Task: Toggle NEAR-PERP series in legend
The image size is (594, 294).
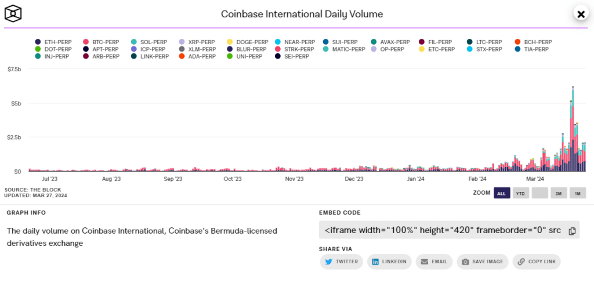Action: coord(295,42)
